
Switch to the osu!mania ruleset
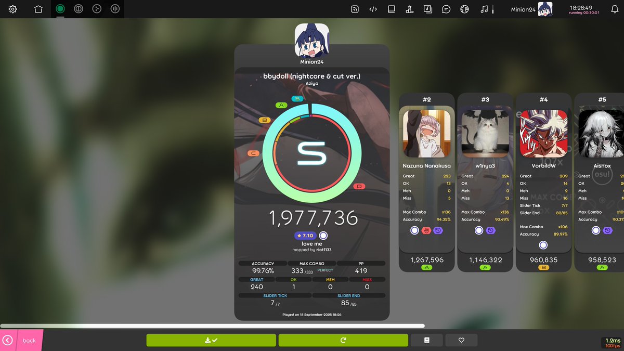(115, 9)
